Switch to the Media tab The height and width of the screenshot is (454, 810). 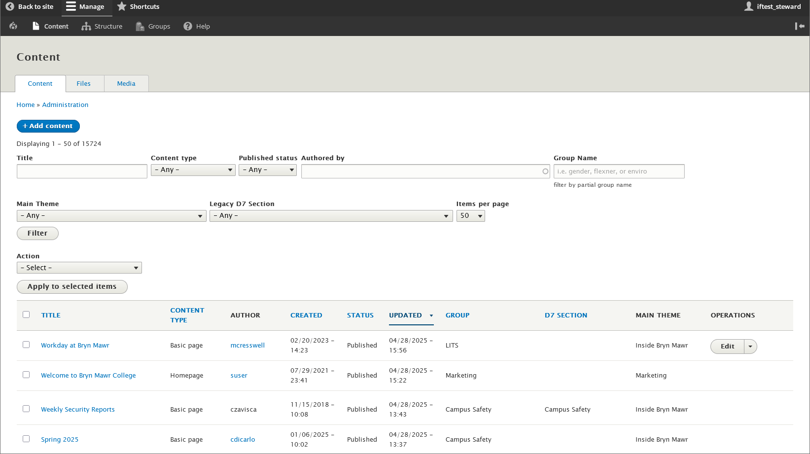[x=126, y=84]
